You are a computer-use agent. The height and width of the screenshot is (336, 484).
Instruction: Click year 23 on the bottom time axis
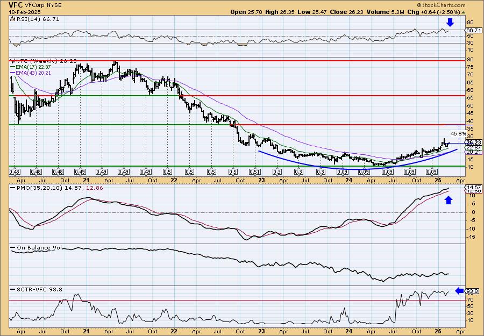(x=261, y=331)
